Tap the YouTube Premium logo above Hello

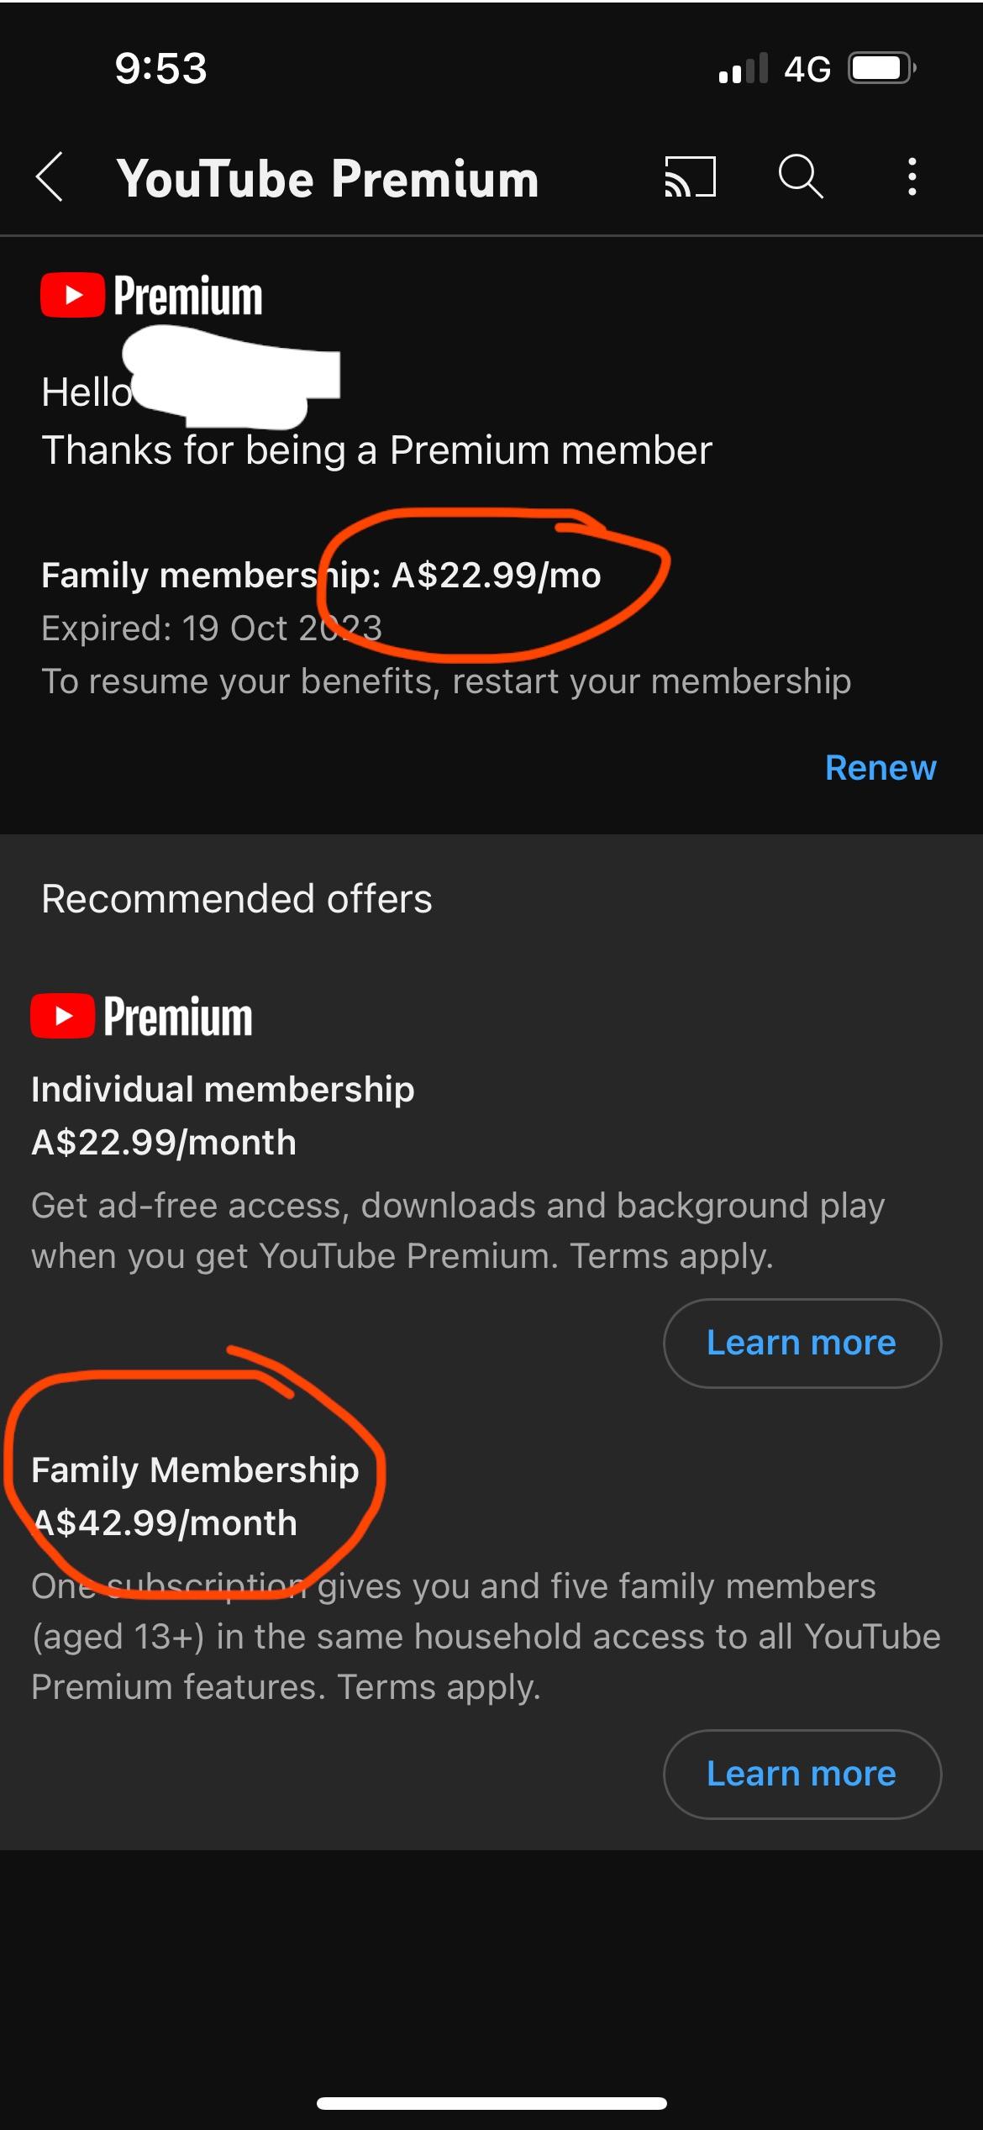(x=152, y=296)
